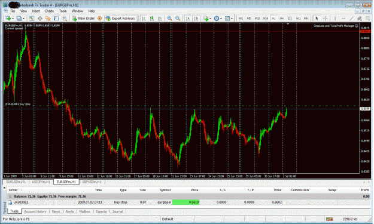Sort orders by the Profit column header
The height and width of the screenshot is (224, 374).
point(364,190)
